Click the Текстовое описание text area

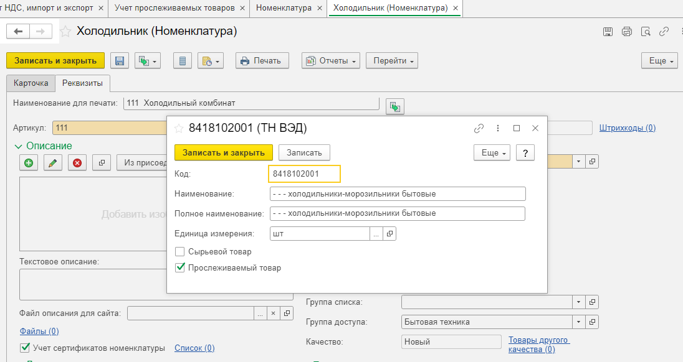coord(156,284)
